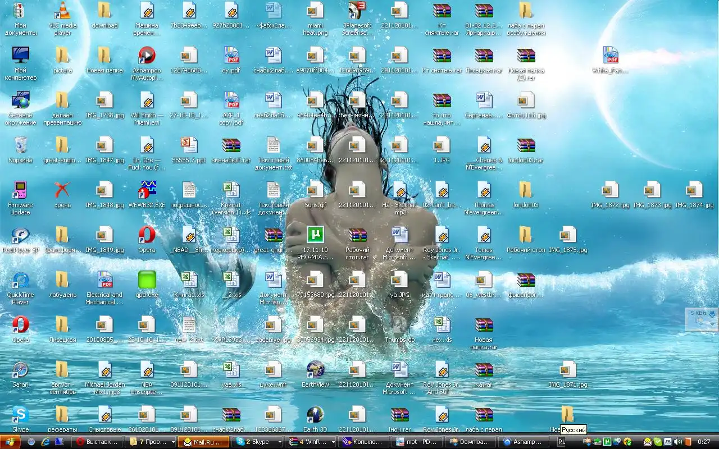Open the Firmware Update shortcut
This screenshot has height=449, width=719.
[x=21, y=190]
